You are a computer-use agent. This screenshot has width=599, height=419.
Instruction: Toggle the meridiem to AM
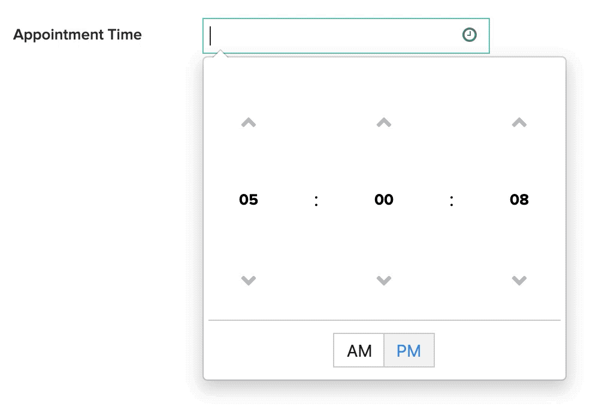point(359,351)
